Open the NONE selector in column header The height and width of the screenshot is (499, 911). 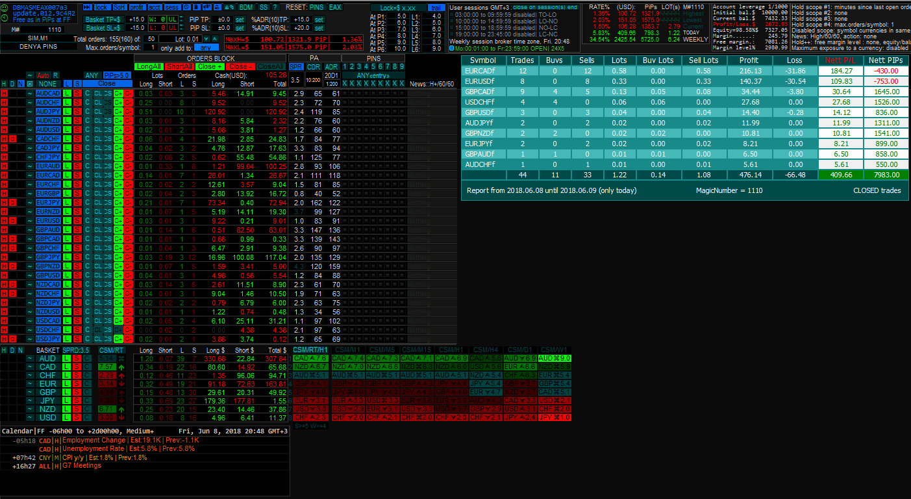click(47, 84)
